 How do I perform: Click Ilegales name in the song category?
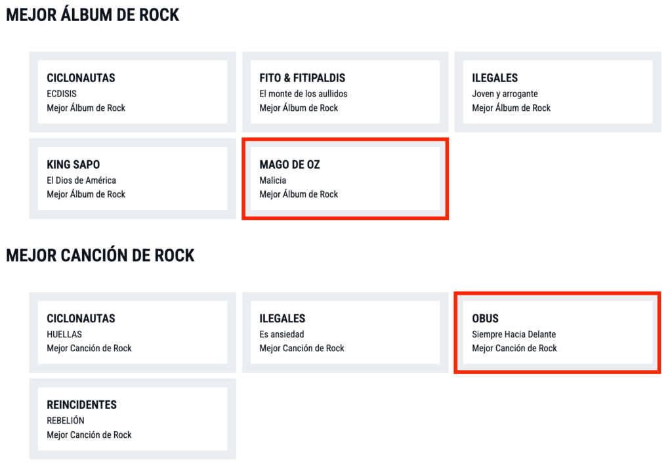pos(282,318)
